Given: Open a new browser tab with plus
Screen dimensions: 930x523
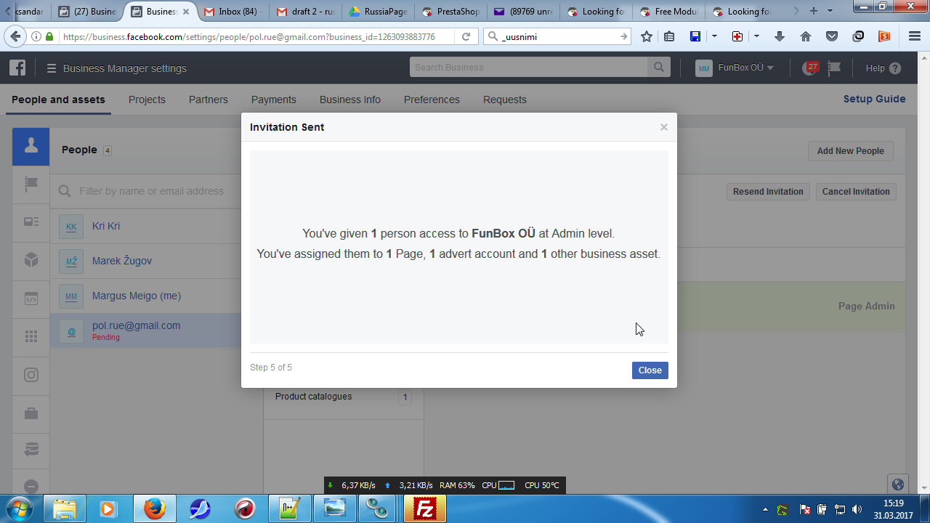Looking at the screenshot, I should [813, 12].
